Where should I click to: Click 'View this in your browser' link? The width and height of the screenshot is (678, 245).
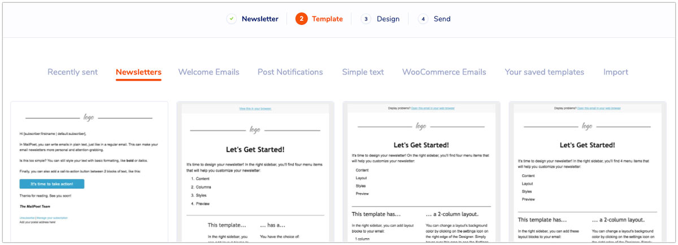pyautogui.click(x=255, y=108)
